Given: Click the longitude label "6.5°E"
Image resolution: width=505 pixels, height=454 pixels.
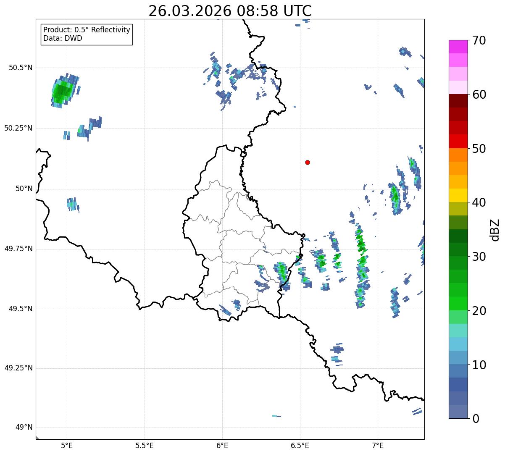Looking at the screenshot, I should (300, 445).
